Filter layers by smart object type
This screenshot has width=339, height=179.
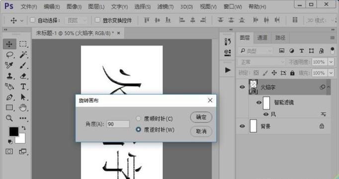click(x=322, y=51)
